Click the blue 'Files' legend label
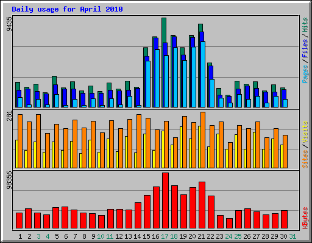Screen dimensions: 312x243 [305, 49]
